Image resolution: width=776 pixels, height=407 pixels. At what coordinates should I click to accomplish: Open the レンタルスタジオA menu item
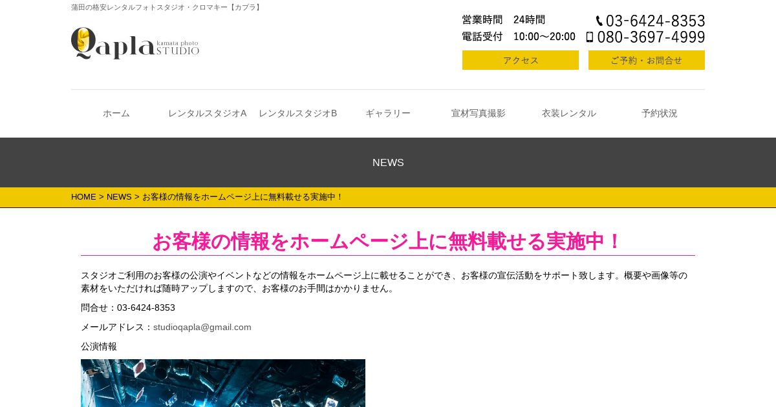[x=207, y=113]
